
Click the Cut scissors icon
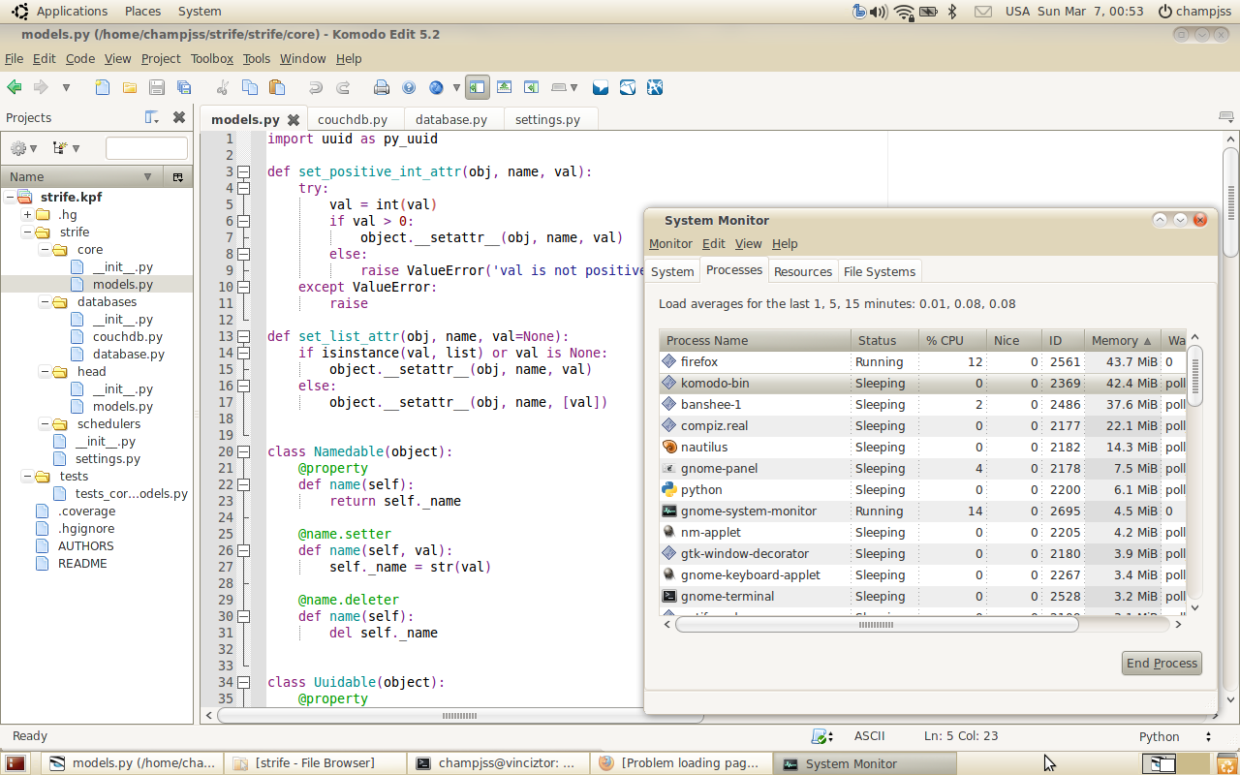pos(223,87)
